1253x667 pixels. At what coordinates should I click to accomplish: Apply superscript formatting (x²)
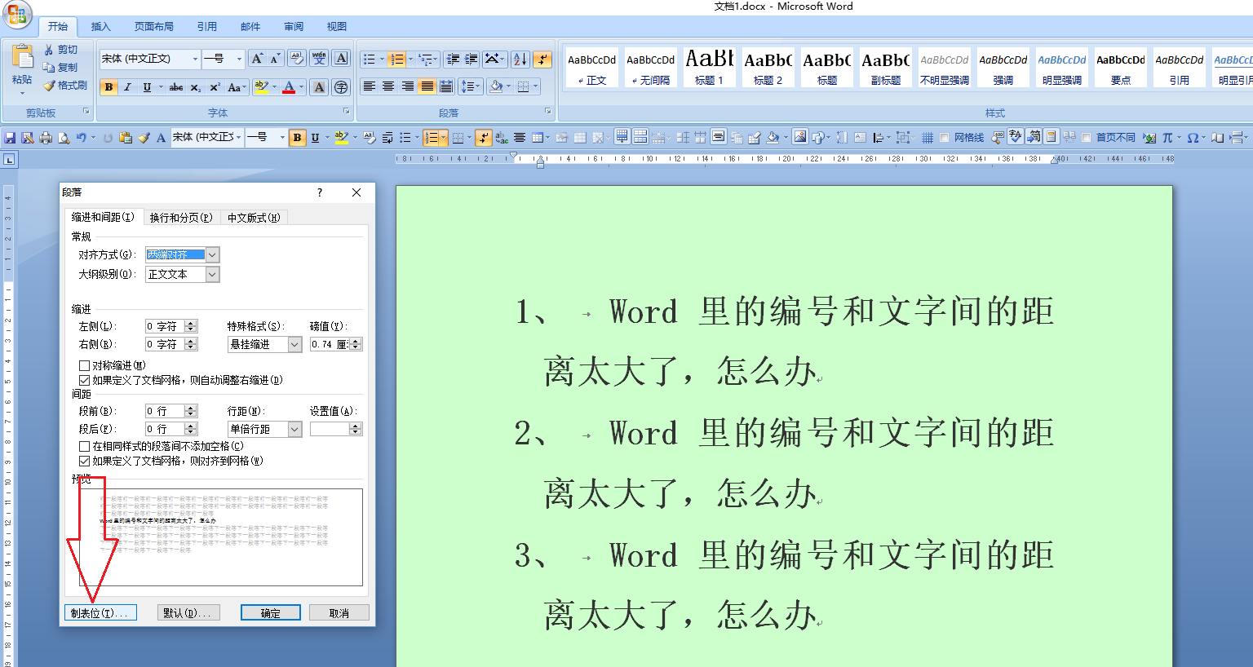pyautogui.click(x=215, y=87)
